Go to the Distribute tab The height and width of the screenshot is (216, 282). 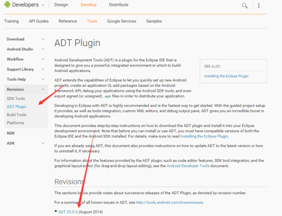119,5
